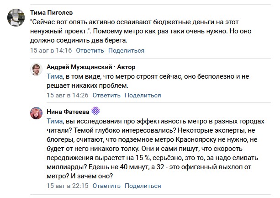Click the 15 авг в 14:16 timestamp
This screenshot has height=198, width=280.
point(51,50)
